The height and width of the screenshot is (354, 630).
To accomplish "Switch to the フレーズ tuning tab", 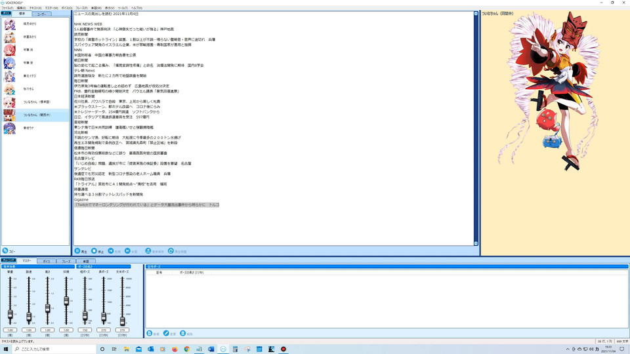I will (x=66, y=262).
